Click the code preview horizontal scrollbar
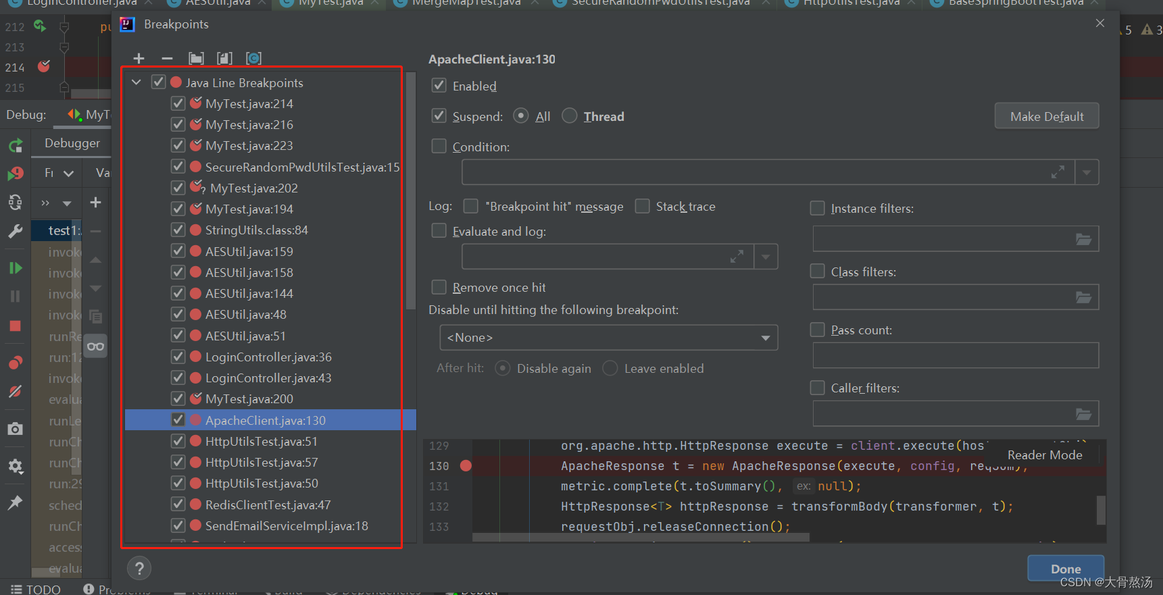 [x=641, y=538]
